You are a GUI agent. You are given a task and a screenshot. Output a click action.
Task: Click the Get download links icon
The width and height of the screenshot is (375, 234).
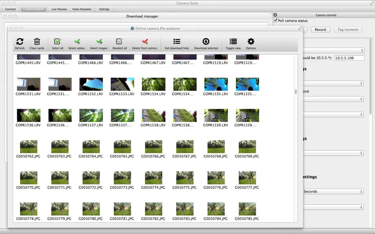pos(177,41)
